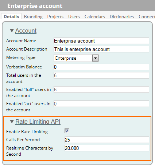Click the Enterprise account page title

(35, 6)
